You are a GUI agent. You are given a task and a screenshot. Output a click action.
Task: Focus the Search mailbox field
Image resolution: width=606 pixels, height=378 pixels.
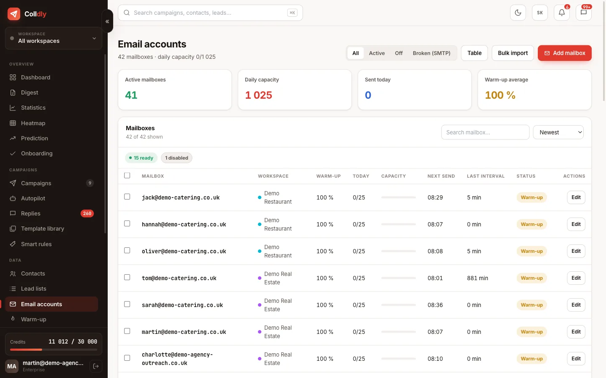(485, 132)
